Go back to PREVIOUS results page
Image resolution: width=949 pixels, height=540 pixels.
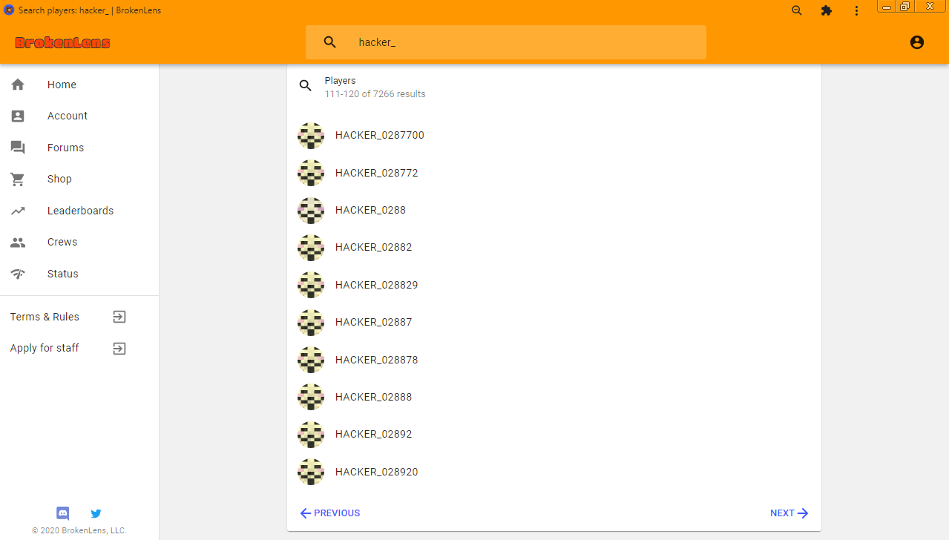click(x=330, y=513)
